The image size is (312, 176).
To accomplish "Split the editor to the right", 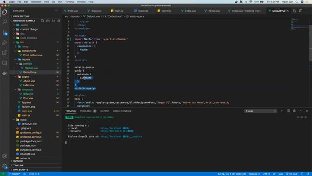I will (301, 11).
